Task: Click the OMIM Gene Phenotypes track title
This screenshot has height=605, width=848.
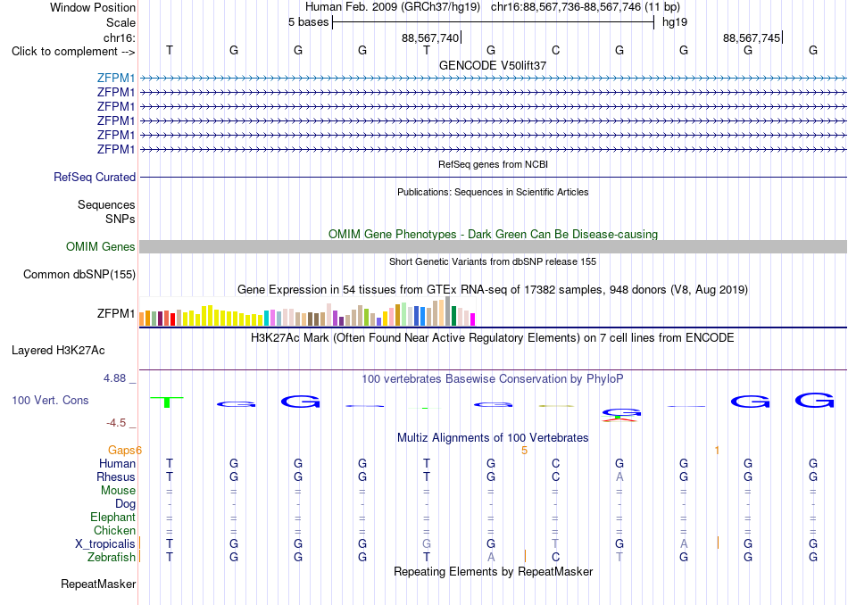Action: [x=494, y=234]
